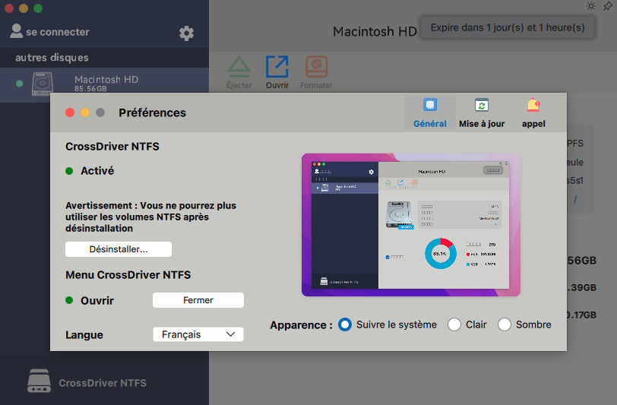This screenshot has width=617, height=405.
Task: Select the Sombre appearance option
Action: (x=524, y=324)
